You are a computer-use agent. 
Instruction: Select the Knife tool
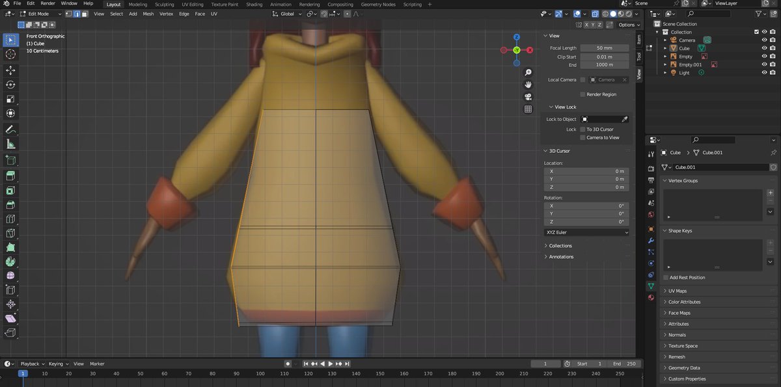point(10,234)
